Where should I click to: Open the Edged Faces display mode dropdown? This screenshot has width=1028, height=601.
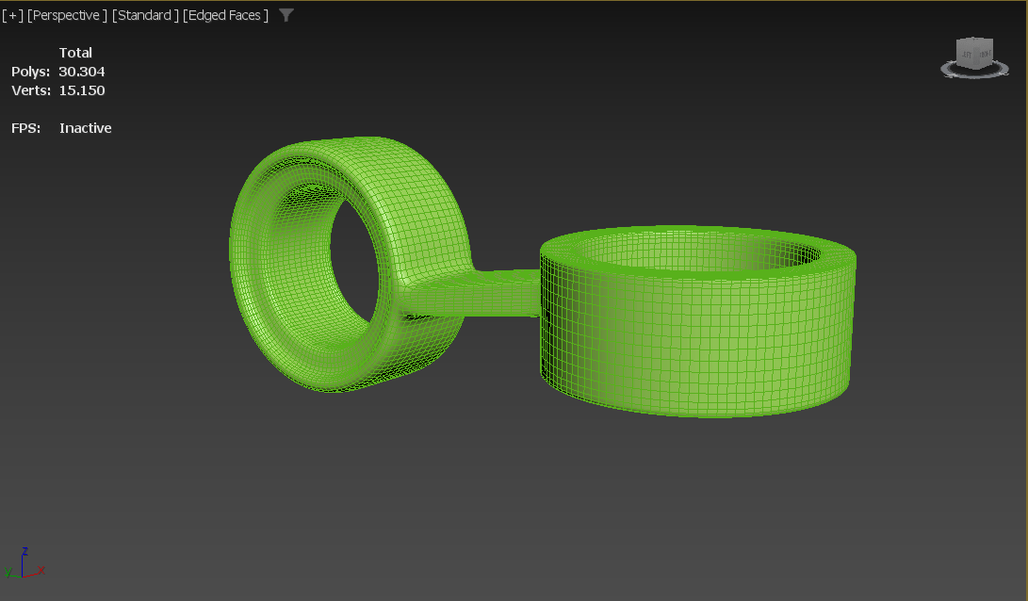(224, 15)
